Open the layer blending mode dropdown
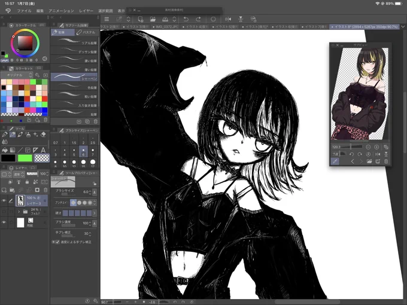407x305 pixels. click(18, 174)
